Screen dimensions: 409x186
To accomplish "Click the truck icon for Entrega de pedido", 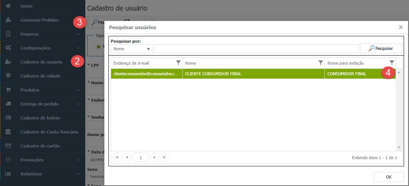I will [x=8, y=104].
